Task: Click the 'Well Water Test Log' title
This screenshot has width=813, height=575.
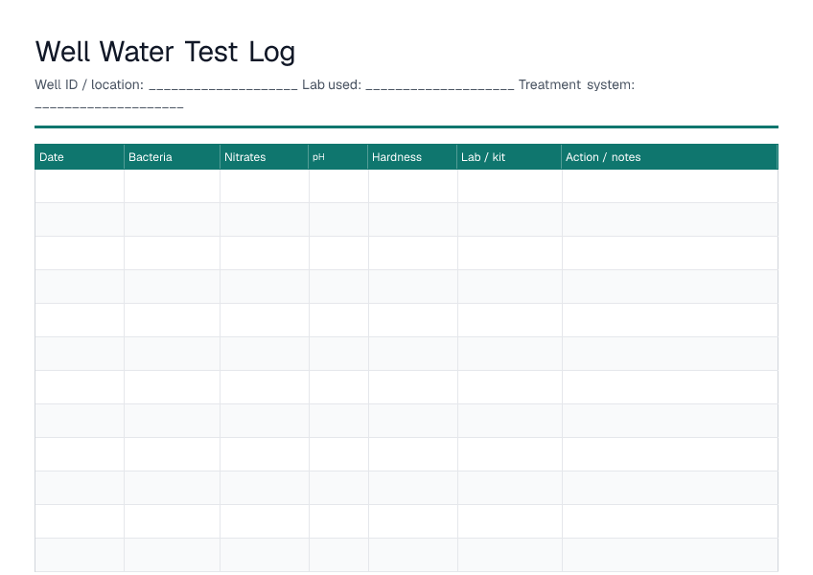Action: pyautogui.click(x=165, y=52)
